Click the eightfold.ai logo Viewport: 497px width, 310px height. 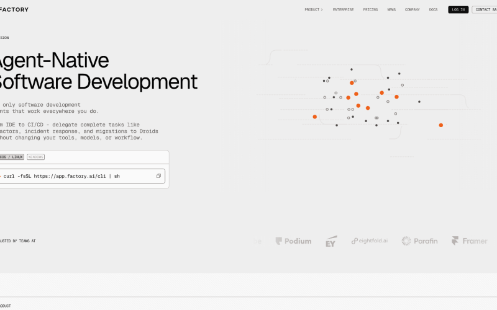pos(369,241)
